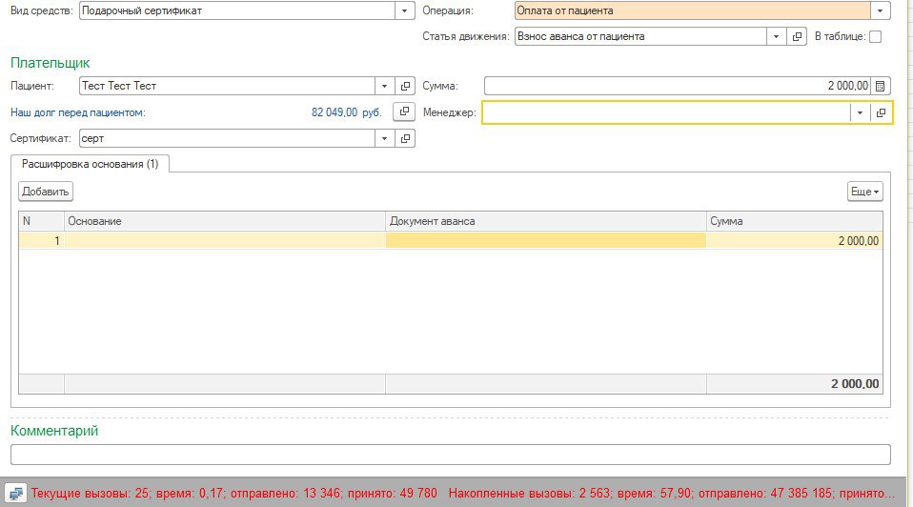
Task: Click the row number 1 cell
Action: [x=41, y=240]
